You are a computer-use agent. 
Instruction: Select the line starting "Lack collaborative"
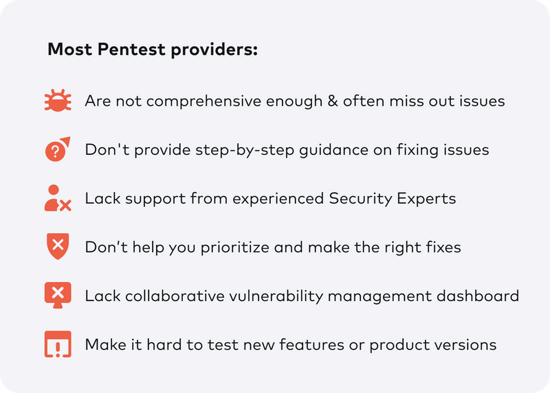[x=302, y=296]
